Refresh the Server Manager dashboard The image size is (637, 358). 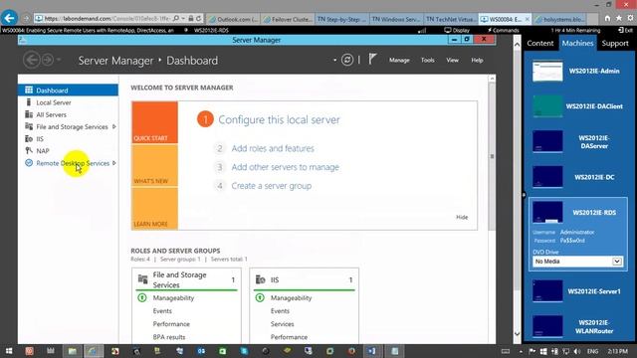[x=347, y=60]
